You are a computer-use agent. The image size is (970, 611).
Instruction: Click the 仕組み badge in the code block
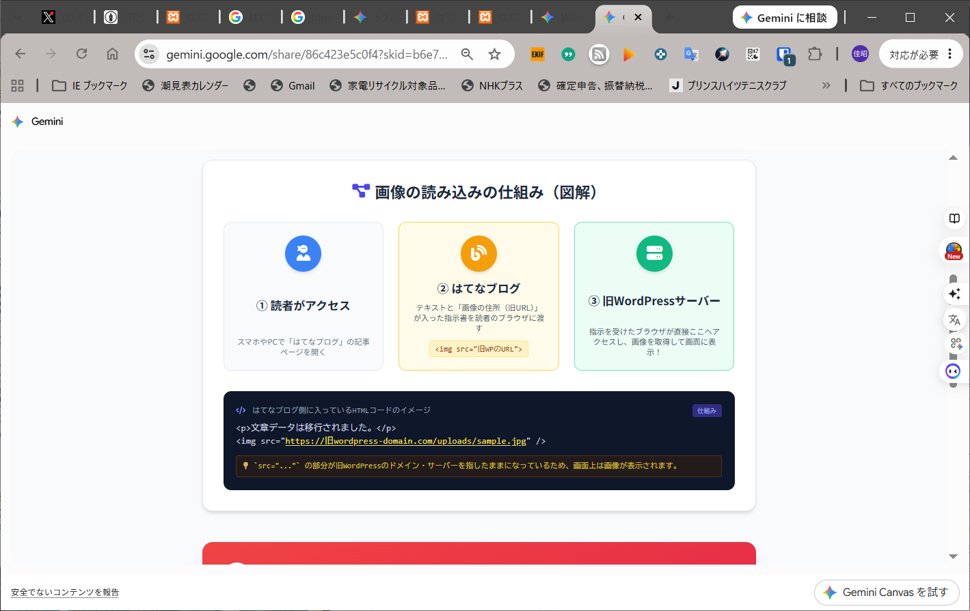point(707,411)
